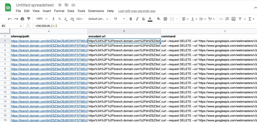Image resolution: width=257 pixels, height=122 pixels.
Task: Open vertical align dropdown
Action: [x=194, y=19]
